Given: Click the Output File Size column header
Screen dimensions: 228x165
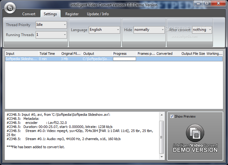Looking at the screenshot, I should click(193, 54).
